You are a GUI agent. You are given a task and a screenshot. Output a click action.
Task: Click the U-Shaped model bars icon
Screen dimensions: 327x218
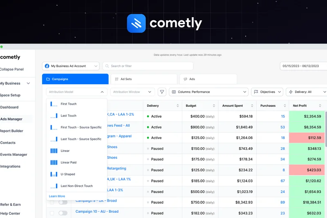point(54,174)
